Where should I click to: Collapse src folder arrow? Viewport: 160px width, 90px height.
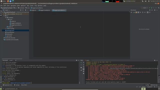pos(4,16)
